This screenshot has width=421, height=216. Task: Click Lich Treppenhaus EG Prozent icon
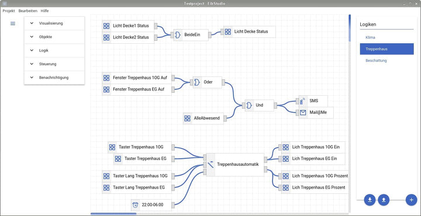point(286,187)
